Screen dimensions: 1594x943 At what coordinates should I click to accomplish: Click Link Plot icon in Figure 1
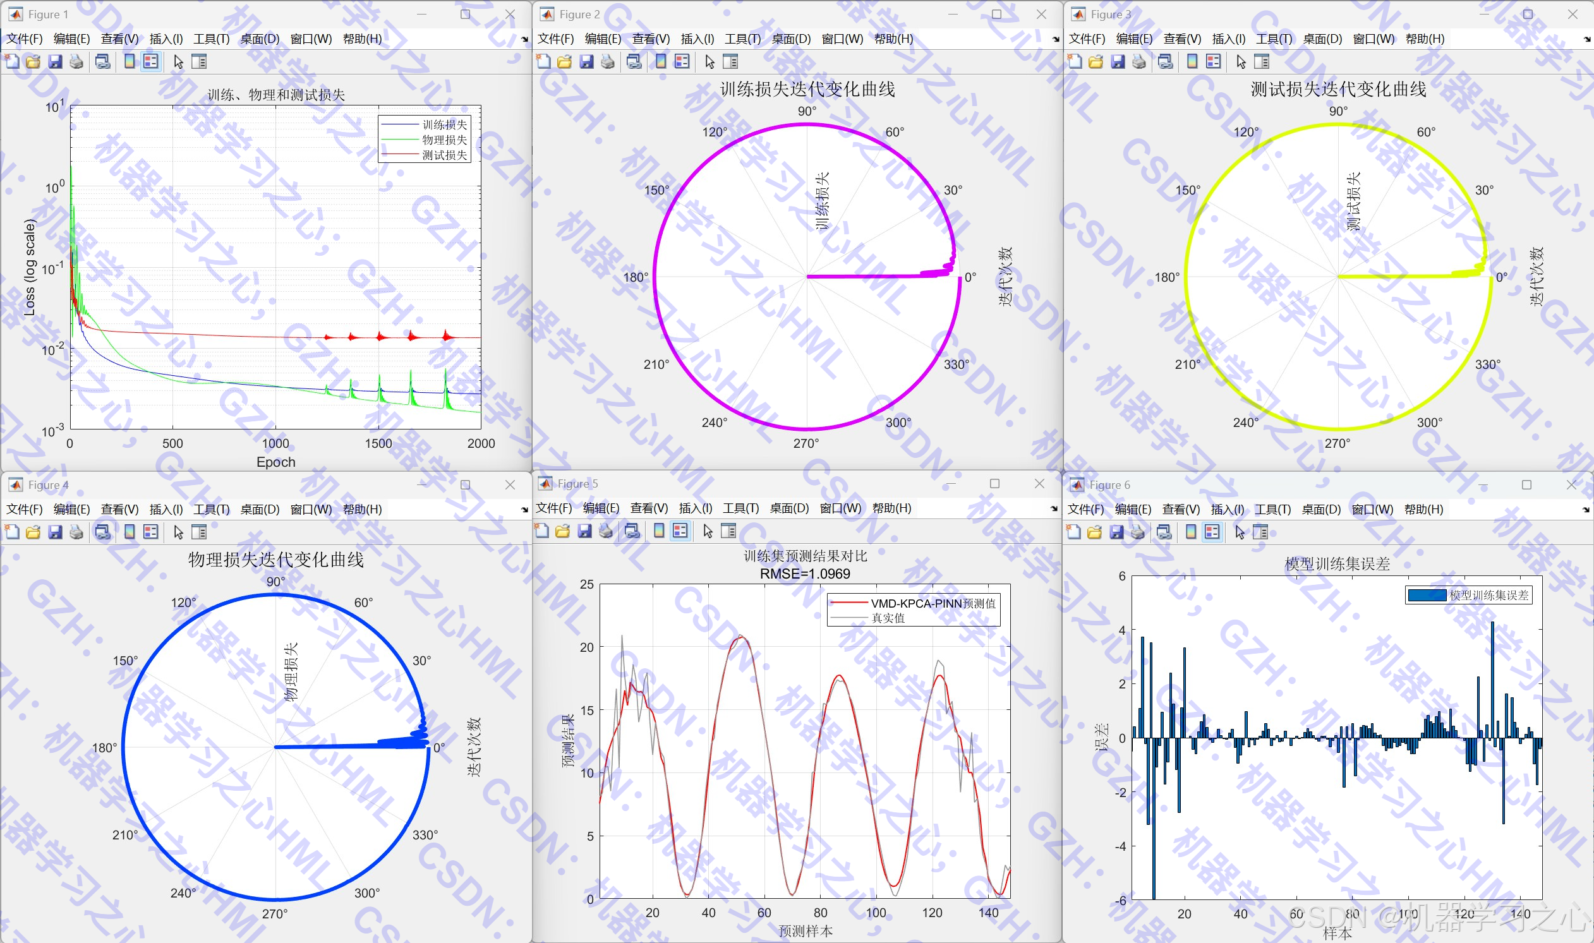(102, 62)
